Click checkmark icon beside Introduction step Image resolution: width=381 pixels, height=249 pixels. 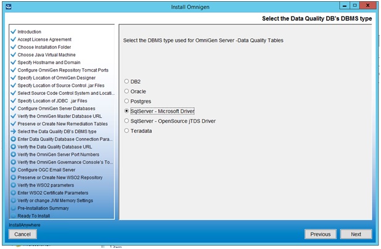[13, 31]
